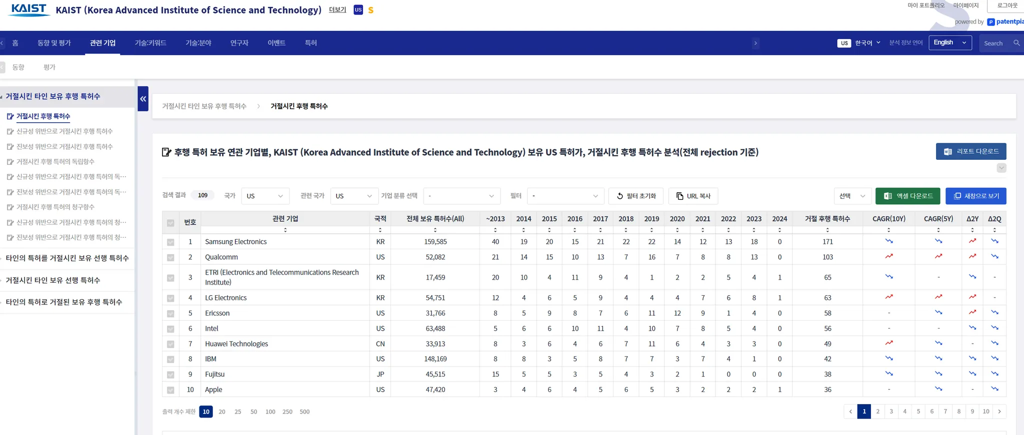This screenshot has height=435, width=1024.
Task: Open the 국가 country dropdown
Action: (265, 196)
